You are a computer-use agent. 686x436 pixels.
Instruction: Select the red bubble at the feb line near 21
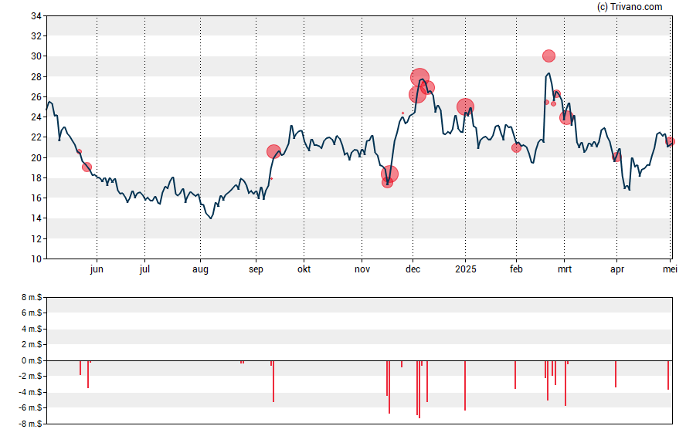click(x=516, y=147)
